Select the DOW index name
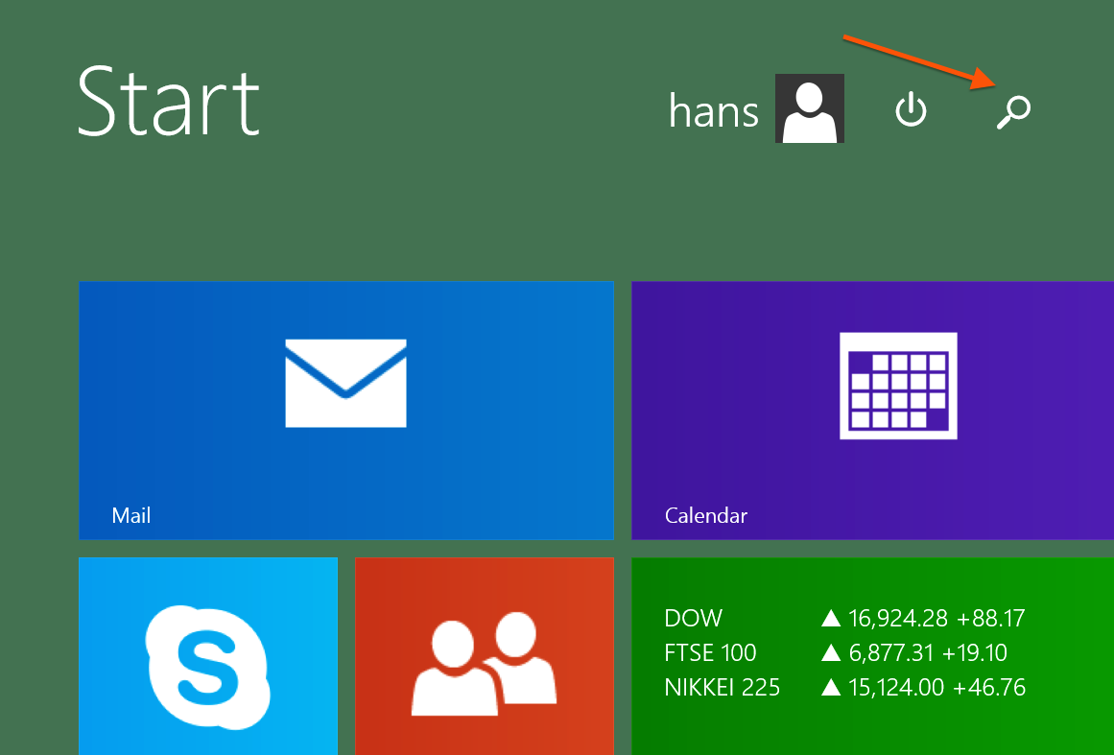Screen dimensions: 1114x755 coord(693,618)
